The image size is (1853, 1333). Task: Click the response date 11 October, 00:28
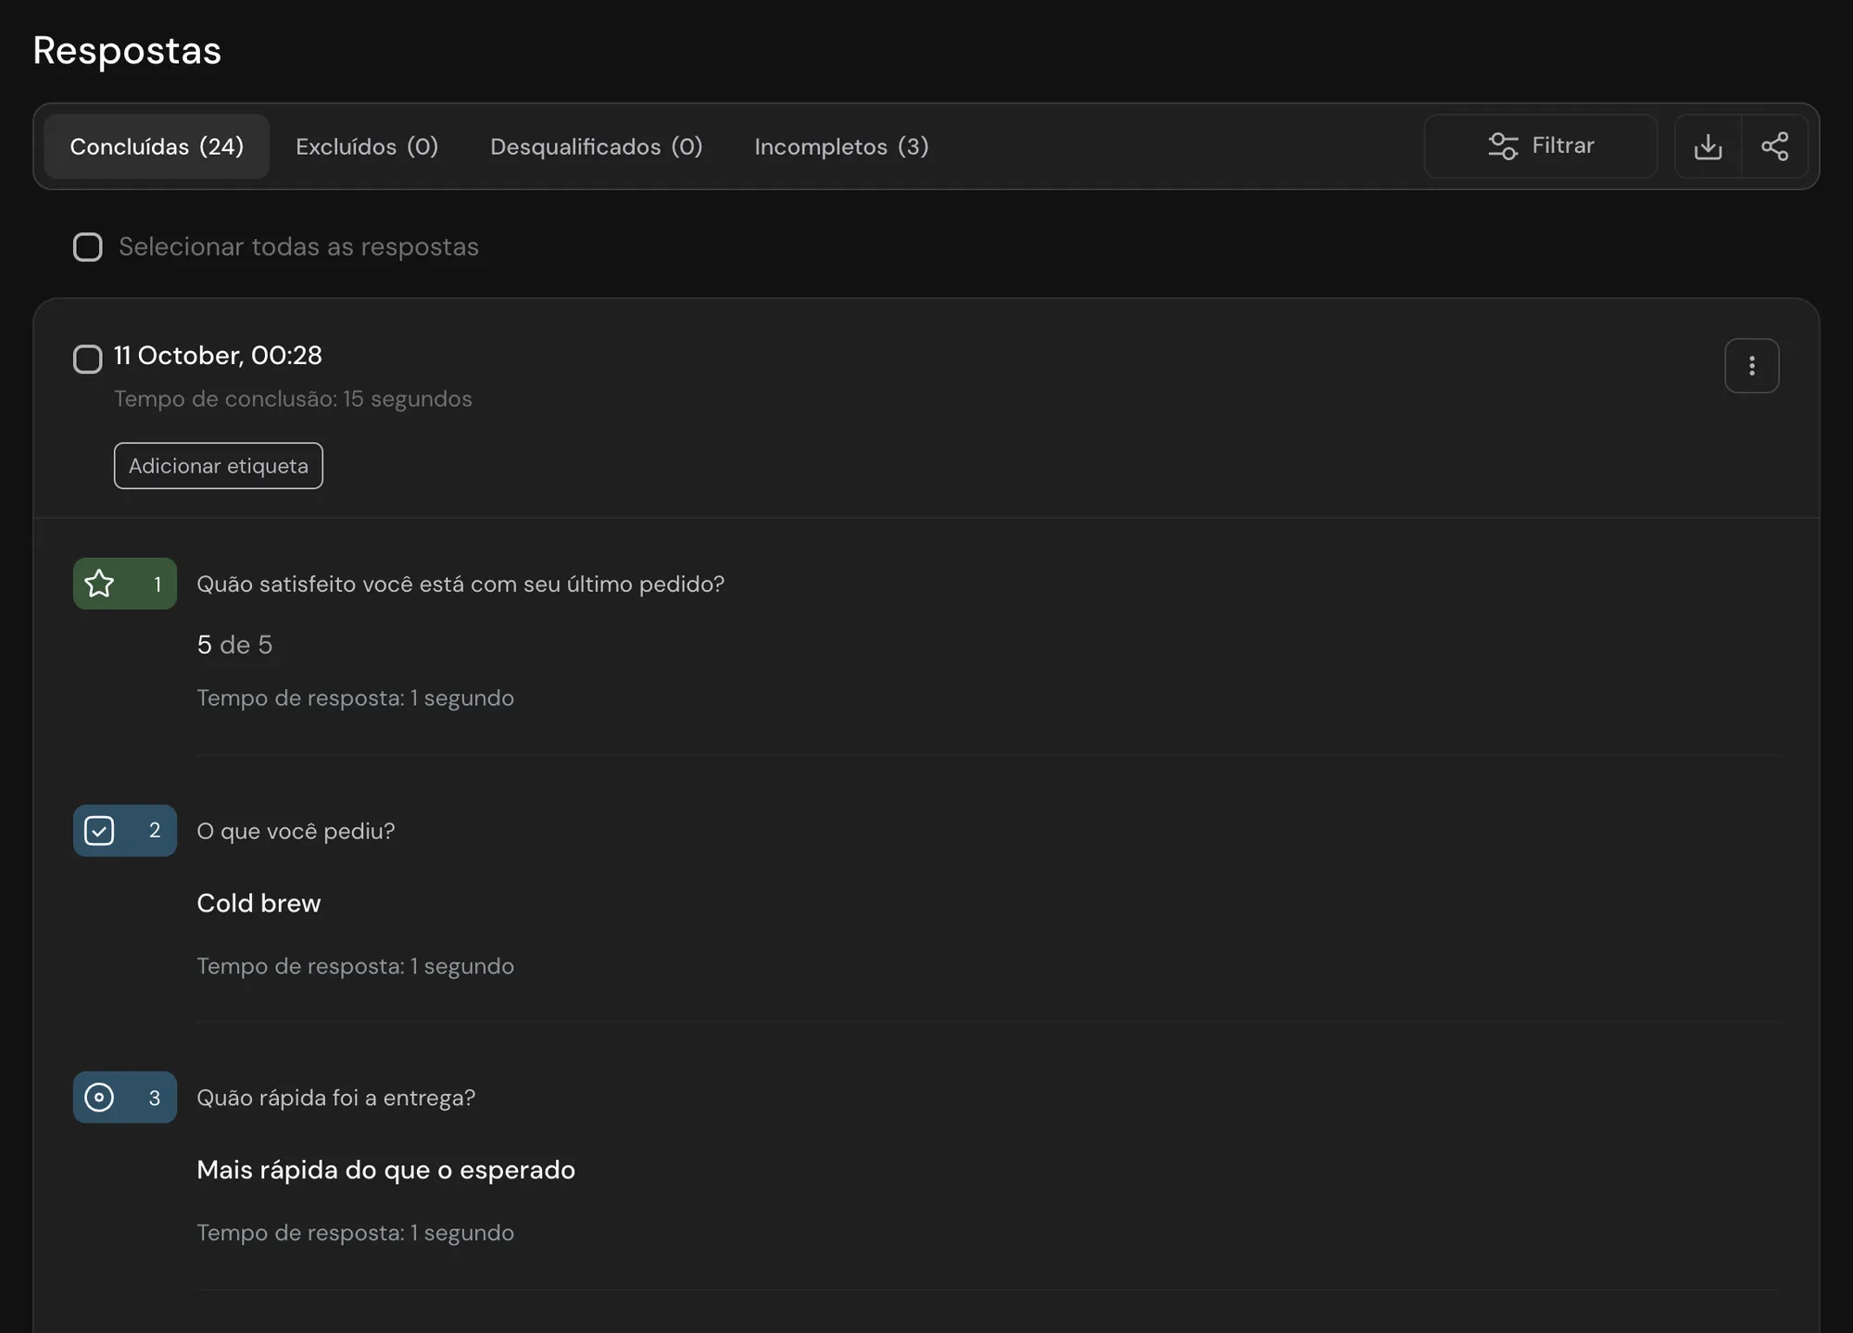pos(218,356)
